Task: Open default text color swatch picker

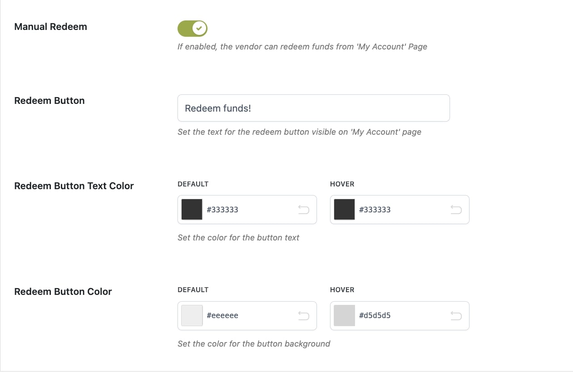Action: [x=192, y=210]
